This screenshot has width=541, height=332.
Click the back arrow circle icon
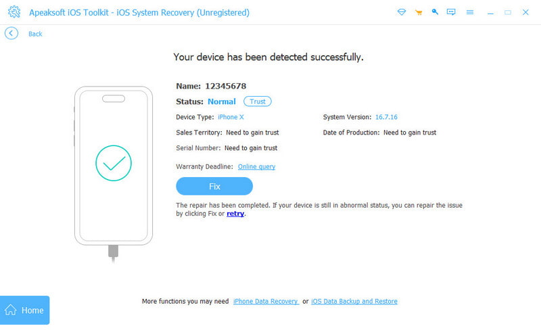click(11, 34)
